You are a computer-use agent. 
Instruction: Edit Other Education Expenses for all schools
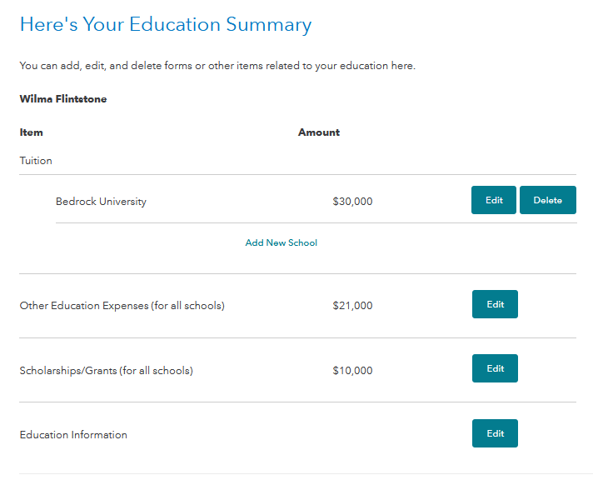[495, 304]
